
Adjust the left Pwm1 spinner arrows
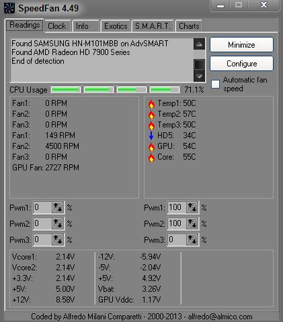[57, 207]
